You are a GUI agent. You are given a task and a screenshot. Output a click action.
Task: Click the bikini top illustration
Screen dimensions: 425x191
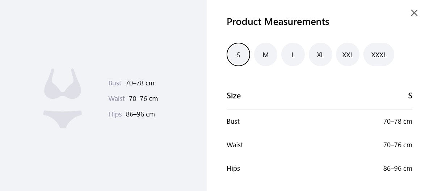(x=63, y=84)
